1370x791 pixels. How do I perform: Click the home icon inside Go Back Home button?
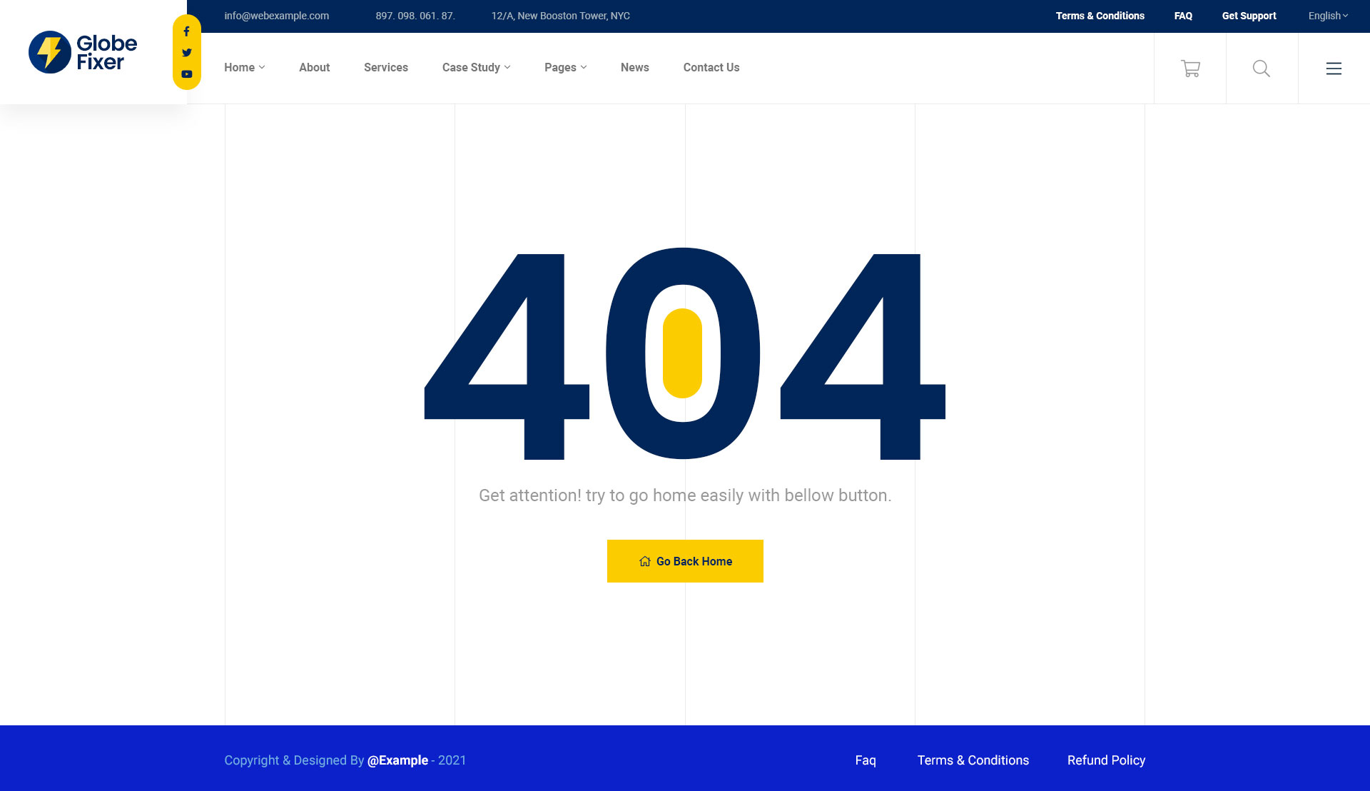[644, 561]
